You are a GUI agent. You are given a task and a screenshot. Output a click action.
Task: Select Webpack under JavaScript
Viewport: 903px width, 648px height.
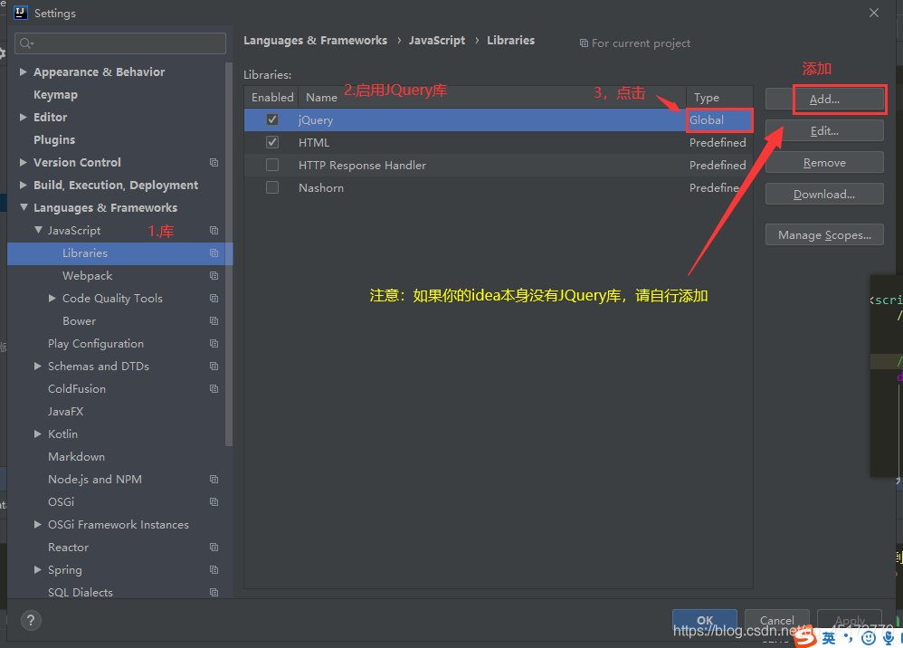click(88, 276)
